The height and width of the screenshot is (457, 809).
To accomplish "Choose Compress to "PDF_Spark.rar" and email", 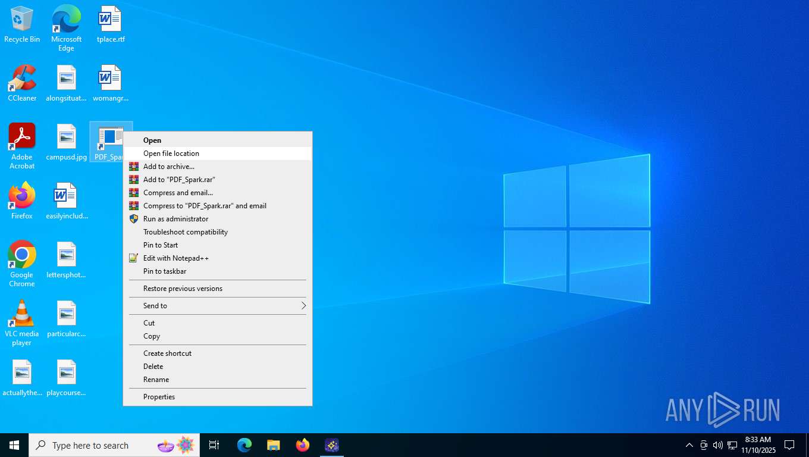I will click(x=218, y=206).
